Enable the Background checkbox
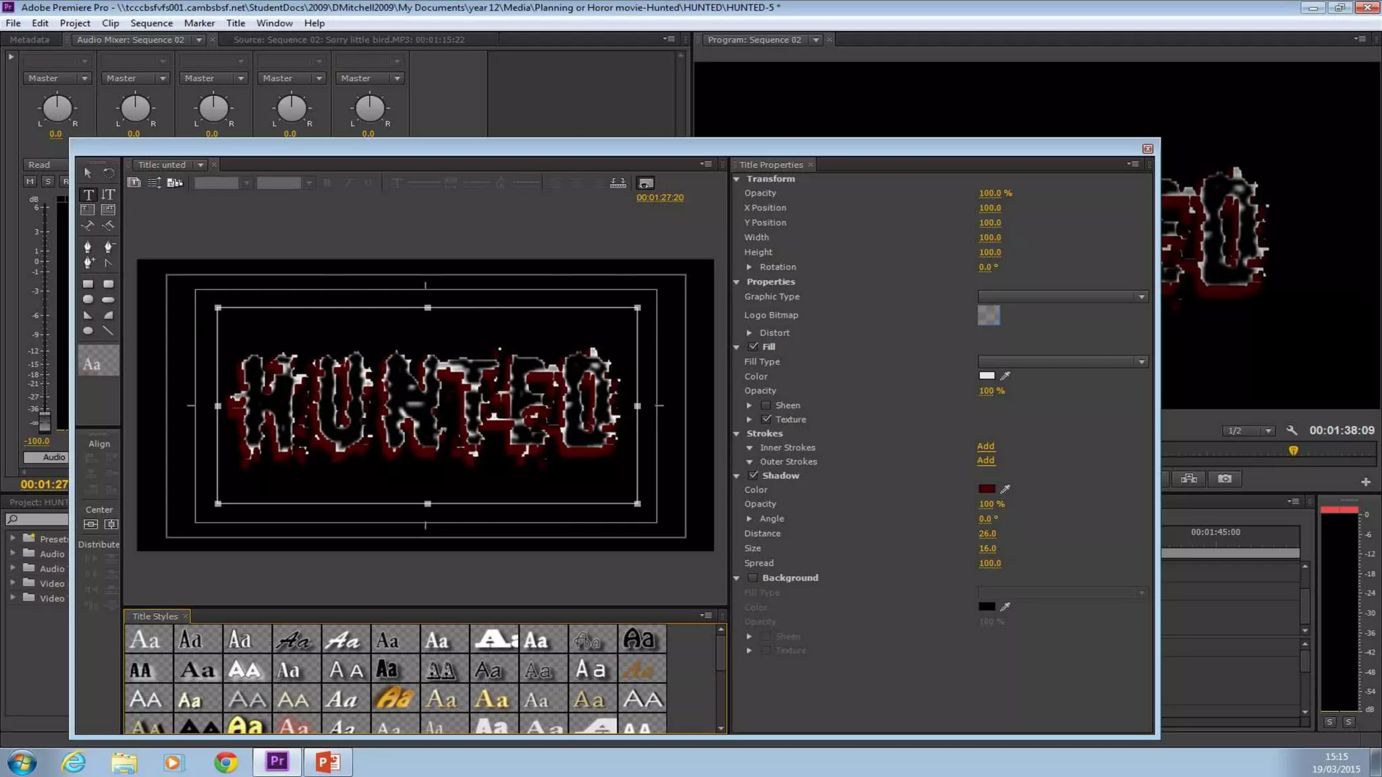 [753, 578]
